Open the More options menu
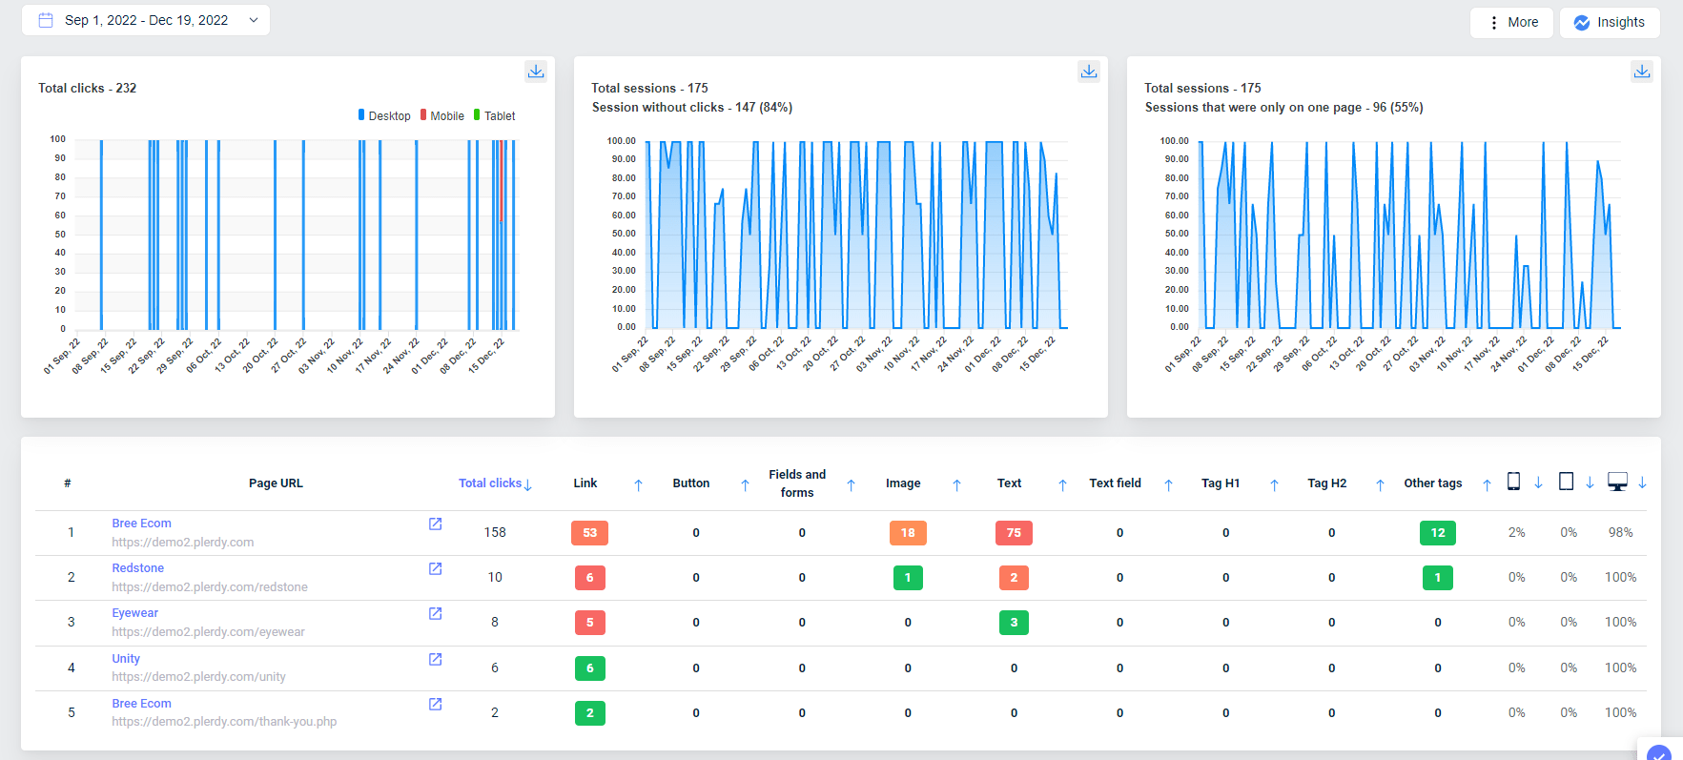 [1512, 22]
